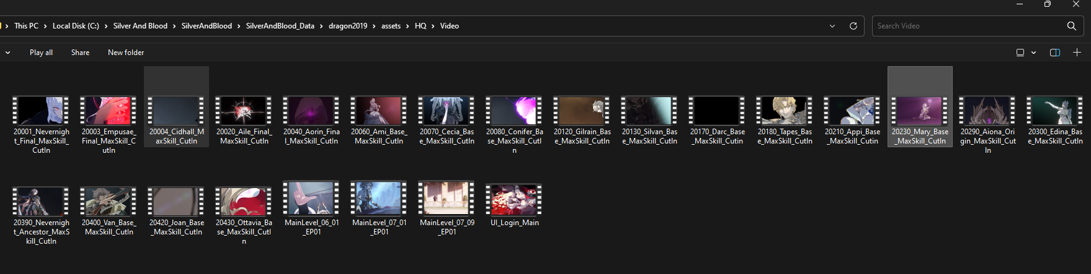Click the Share button
Image resolution: width=1091 pixels, height=274 pixels.
tap(80, 53)
